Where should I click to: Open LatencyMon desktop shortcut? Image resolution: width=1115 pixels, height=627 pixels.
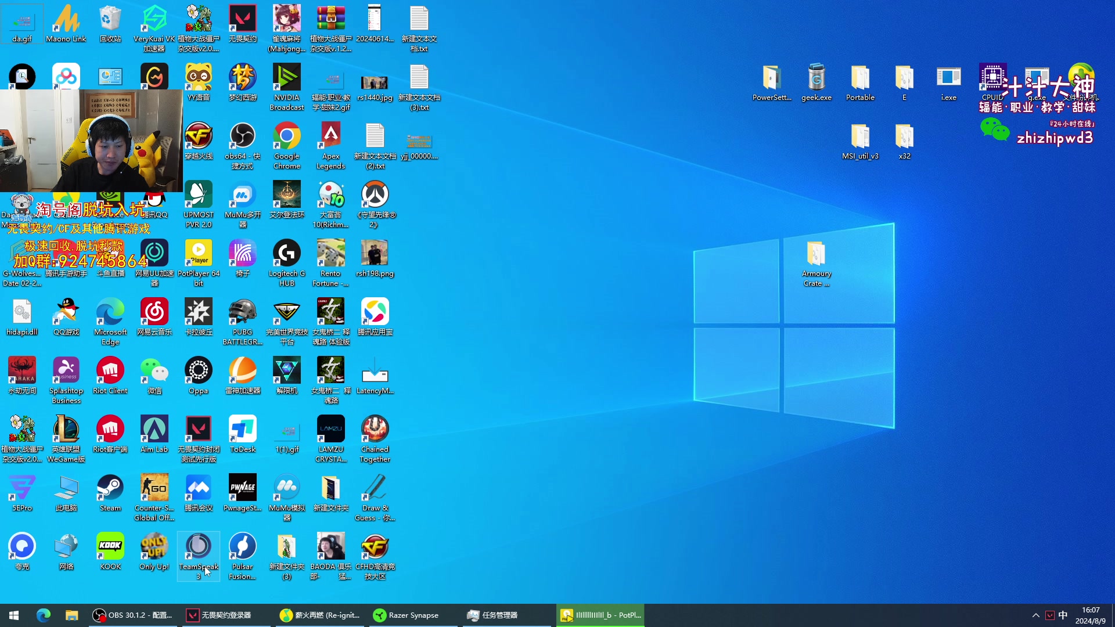(x=375, y=376)
